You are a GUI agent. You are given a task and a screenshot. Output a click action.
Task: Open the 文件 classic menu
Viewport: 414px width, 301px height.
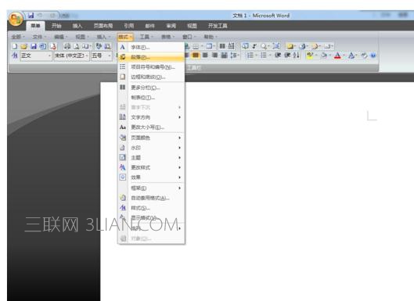39,37
